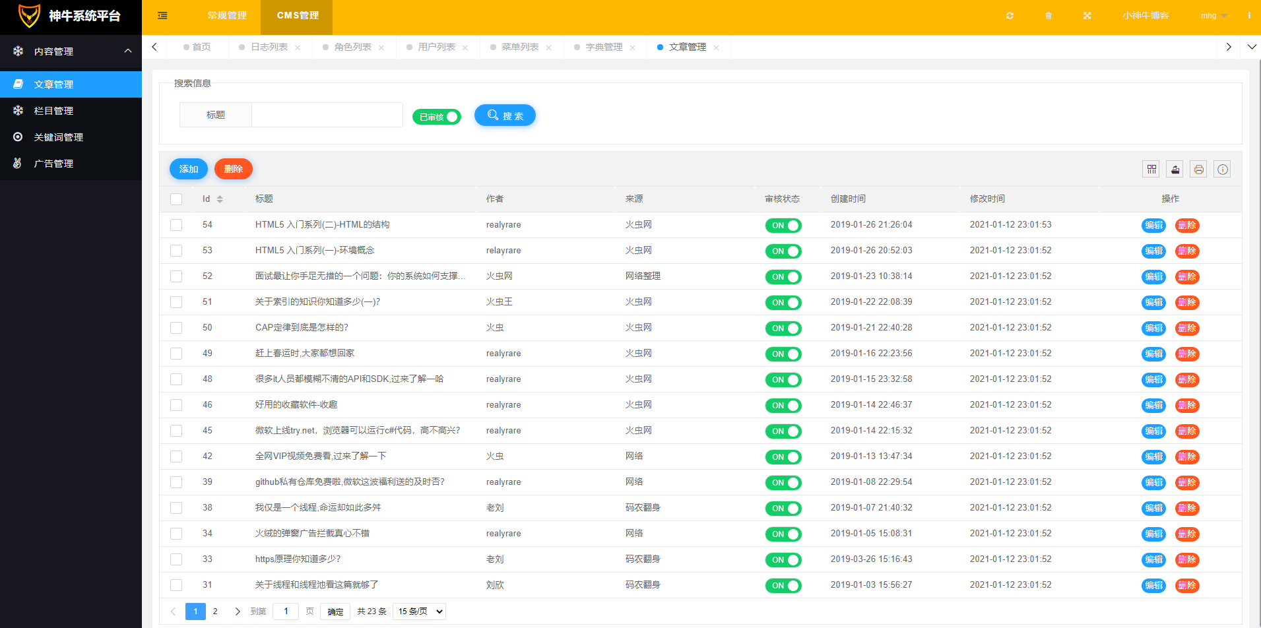Click the refresh icon in the top bar
Viewport: 1261px width, 628px height.
coord(1010,15)
